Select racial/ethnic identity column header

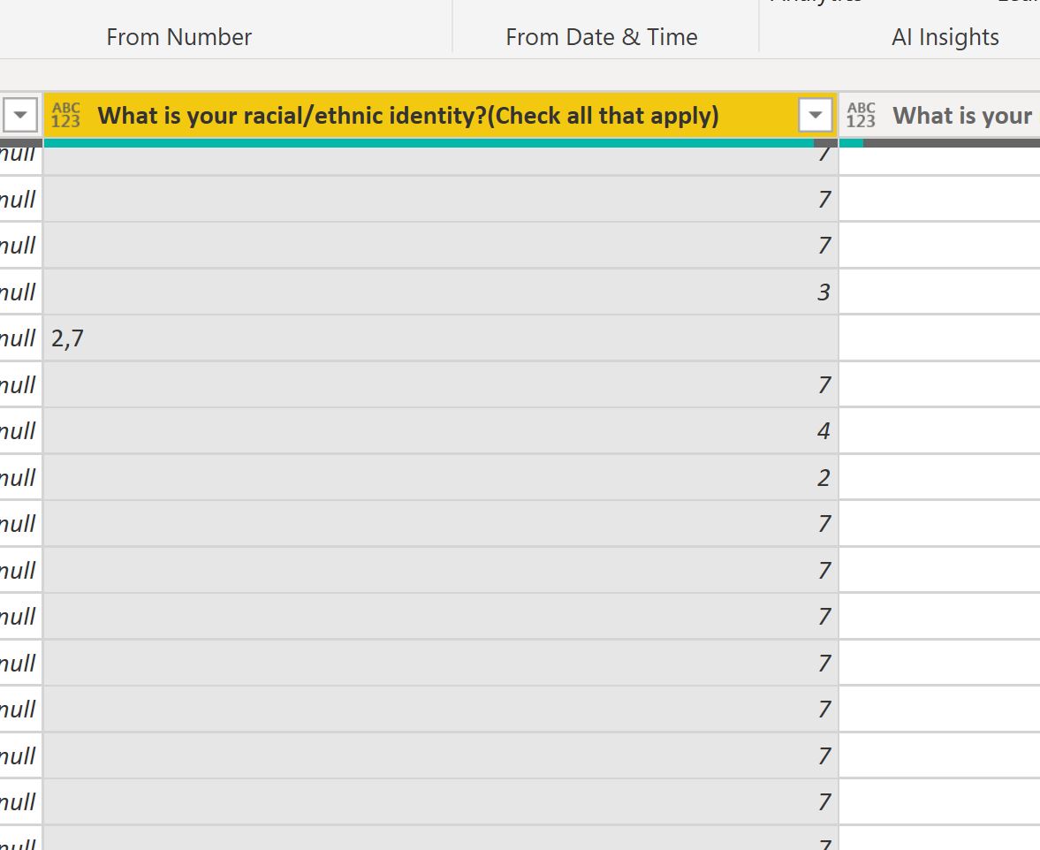pyautogui.click(x=441, y=116)
